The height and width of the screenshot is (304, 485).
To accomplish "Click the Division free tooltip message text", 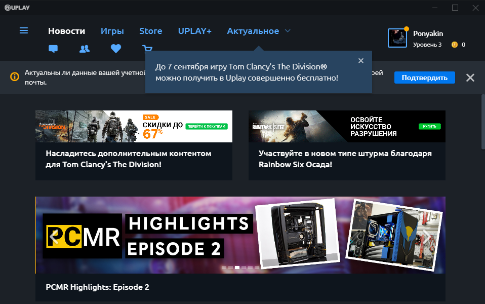I will [247, 72].
